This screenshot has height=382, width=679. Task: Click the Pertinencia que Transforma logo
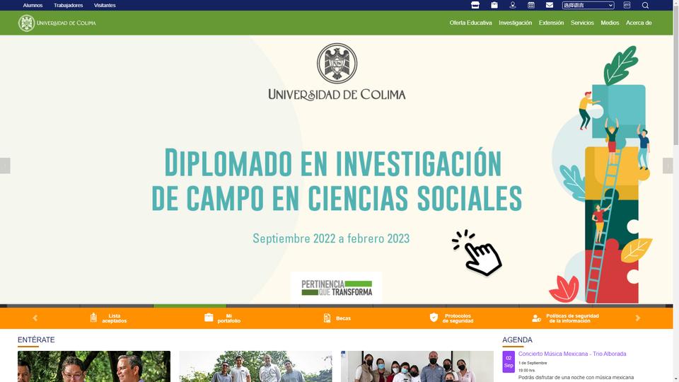tap(337, 288)
